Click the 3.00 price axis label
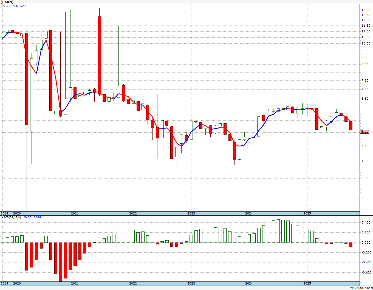The height and width of the screenshot is (290, 373). (x=365, y=198)
